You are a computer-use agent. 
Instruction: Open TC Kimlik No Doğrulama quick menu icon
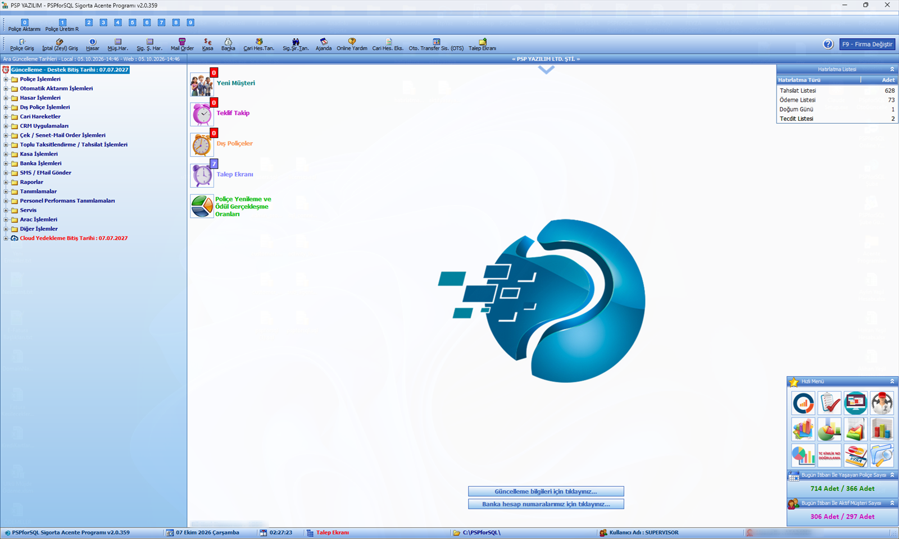829,455
